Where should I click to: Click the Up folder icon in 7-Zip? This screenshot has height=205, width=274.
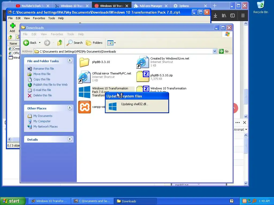click(x=10, y=37)
